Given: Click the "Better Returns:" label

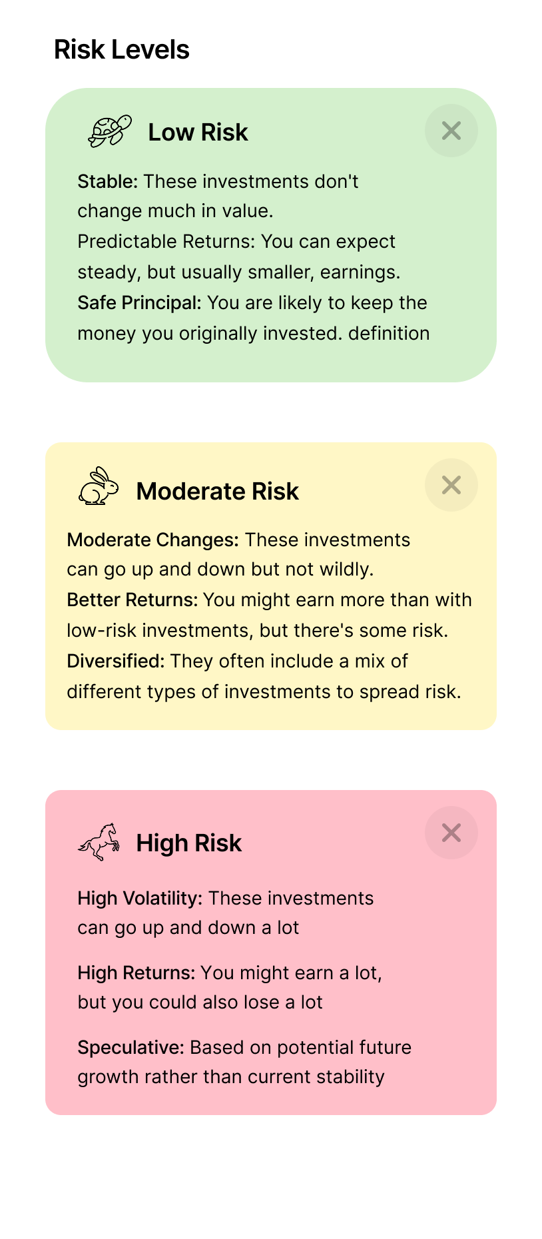Looking at the screenshot, I should (132, 600).
